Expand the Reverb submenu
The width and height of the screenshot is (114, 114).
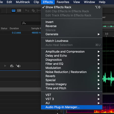click(72, 76)
